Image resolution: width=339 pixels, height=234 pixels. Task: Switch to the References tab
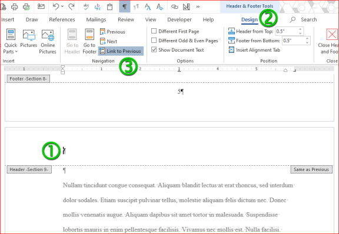(62, 19)
